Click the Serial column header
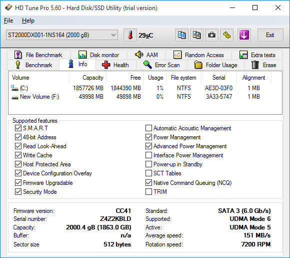The height and width of the screenshot is (258, 290). 218,78
